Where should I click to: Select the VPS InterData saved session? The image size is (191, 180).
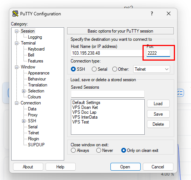click(x=85, y=117)
